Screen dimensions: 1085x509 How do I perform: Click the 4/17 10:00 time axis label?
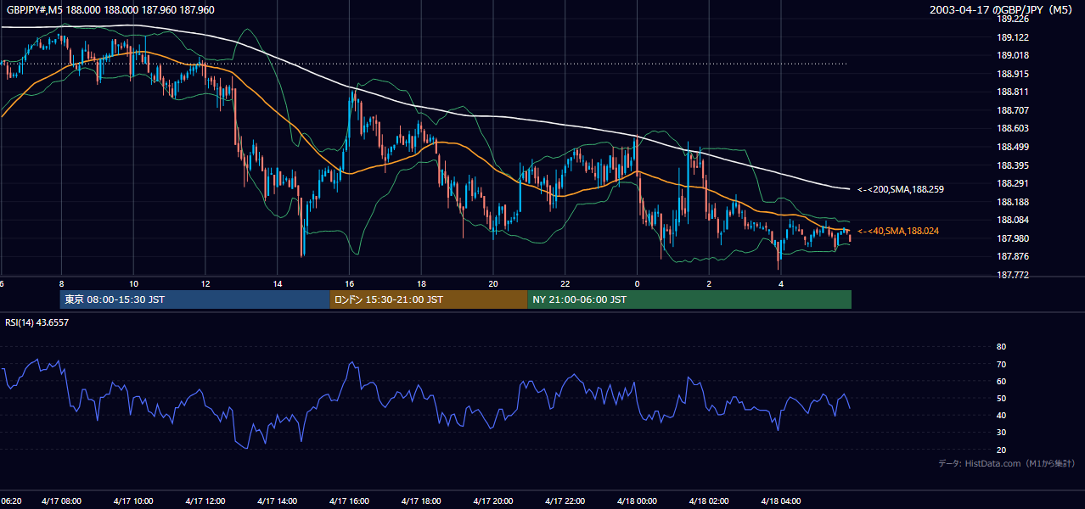pyautogui.click(x=133, y=501)
